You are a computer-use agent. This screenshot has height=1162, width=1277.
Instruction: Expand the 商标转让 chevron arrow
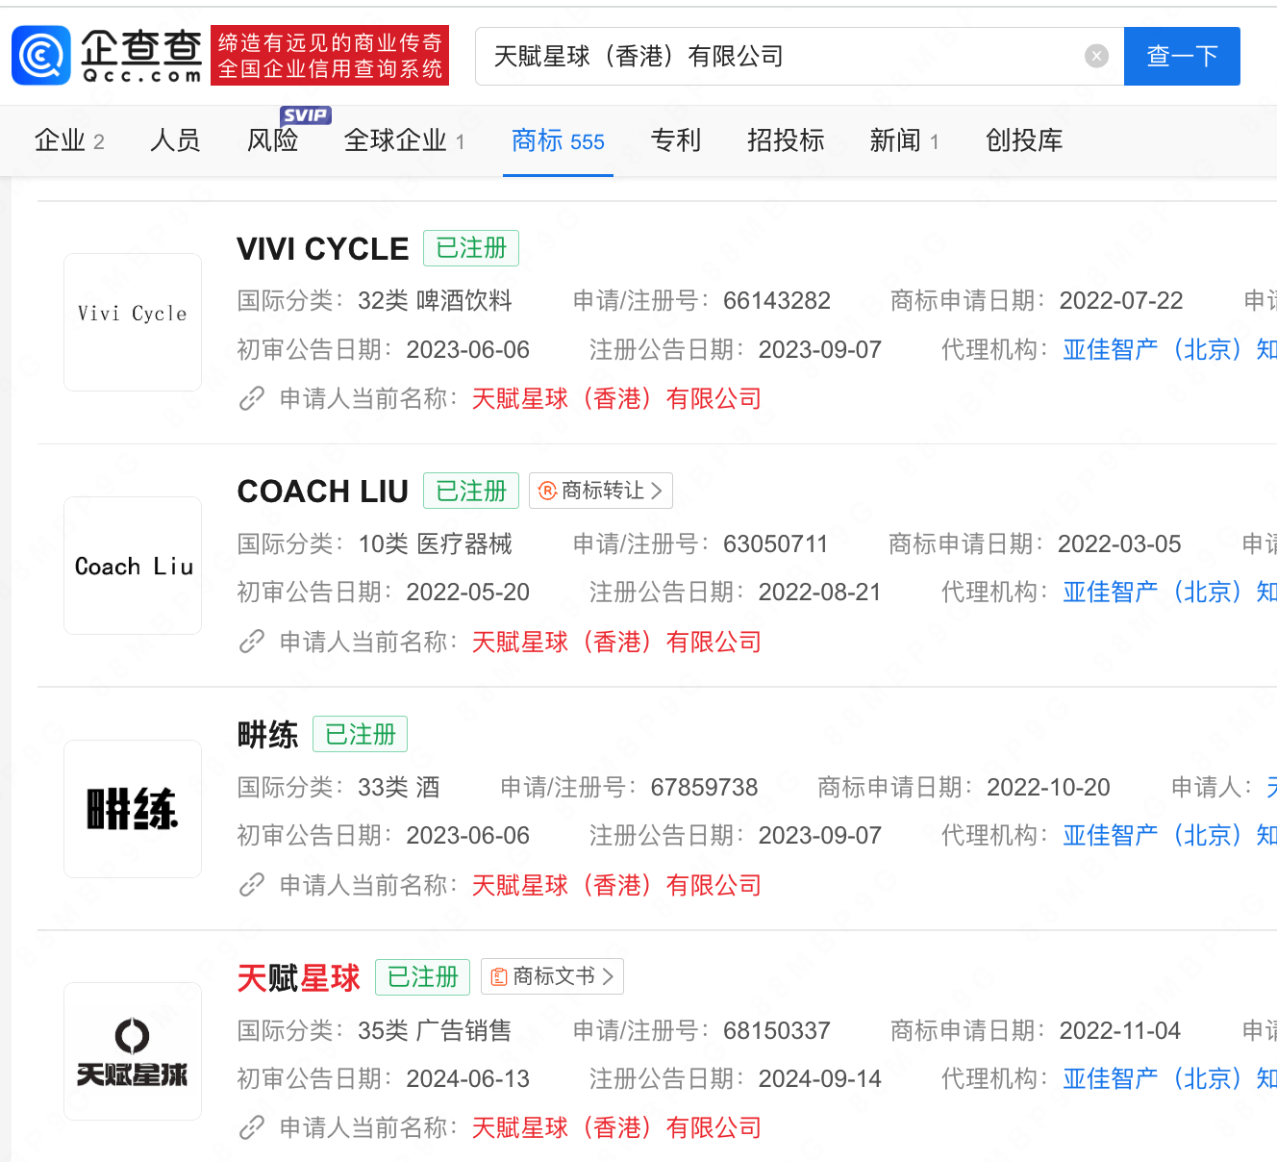coord(657,491)
